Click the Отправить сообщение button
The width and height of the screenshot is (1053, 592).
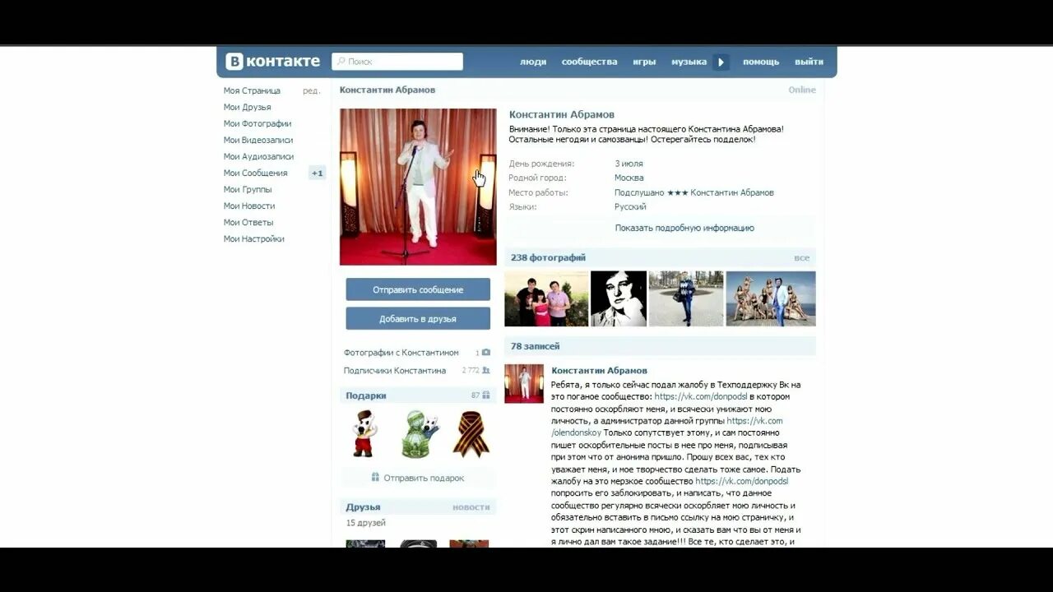[x=417, y=289]
